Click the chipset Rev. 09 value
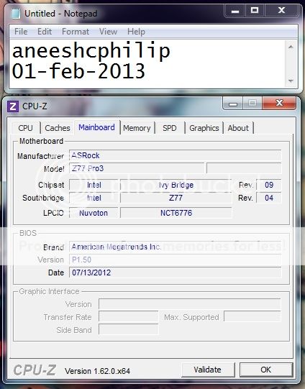 pos(269,185)
